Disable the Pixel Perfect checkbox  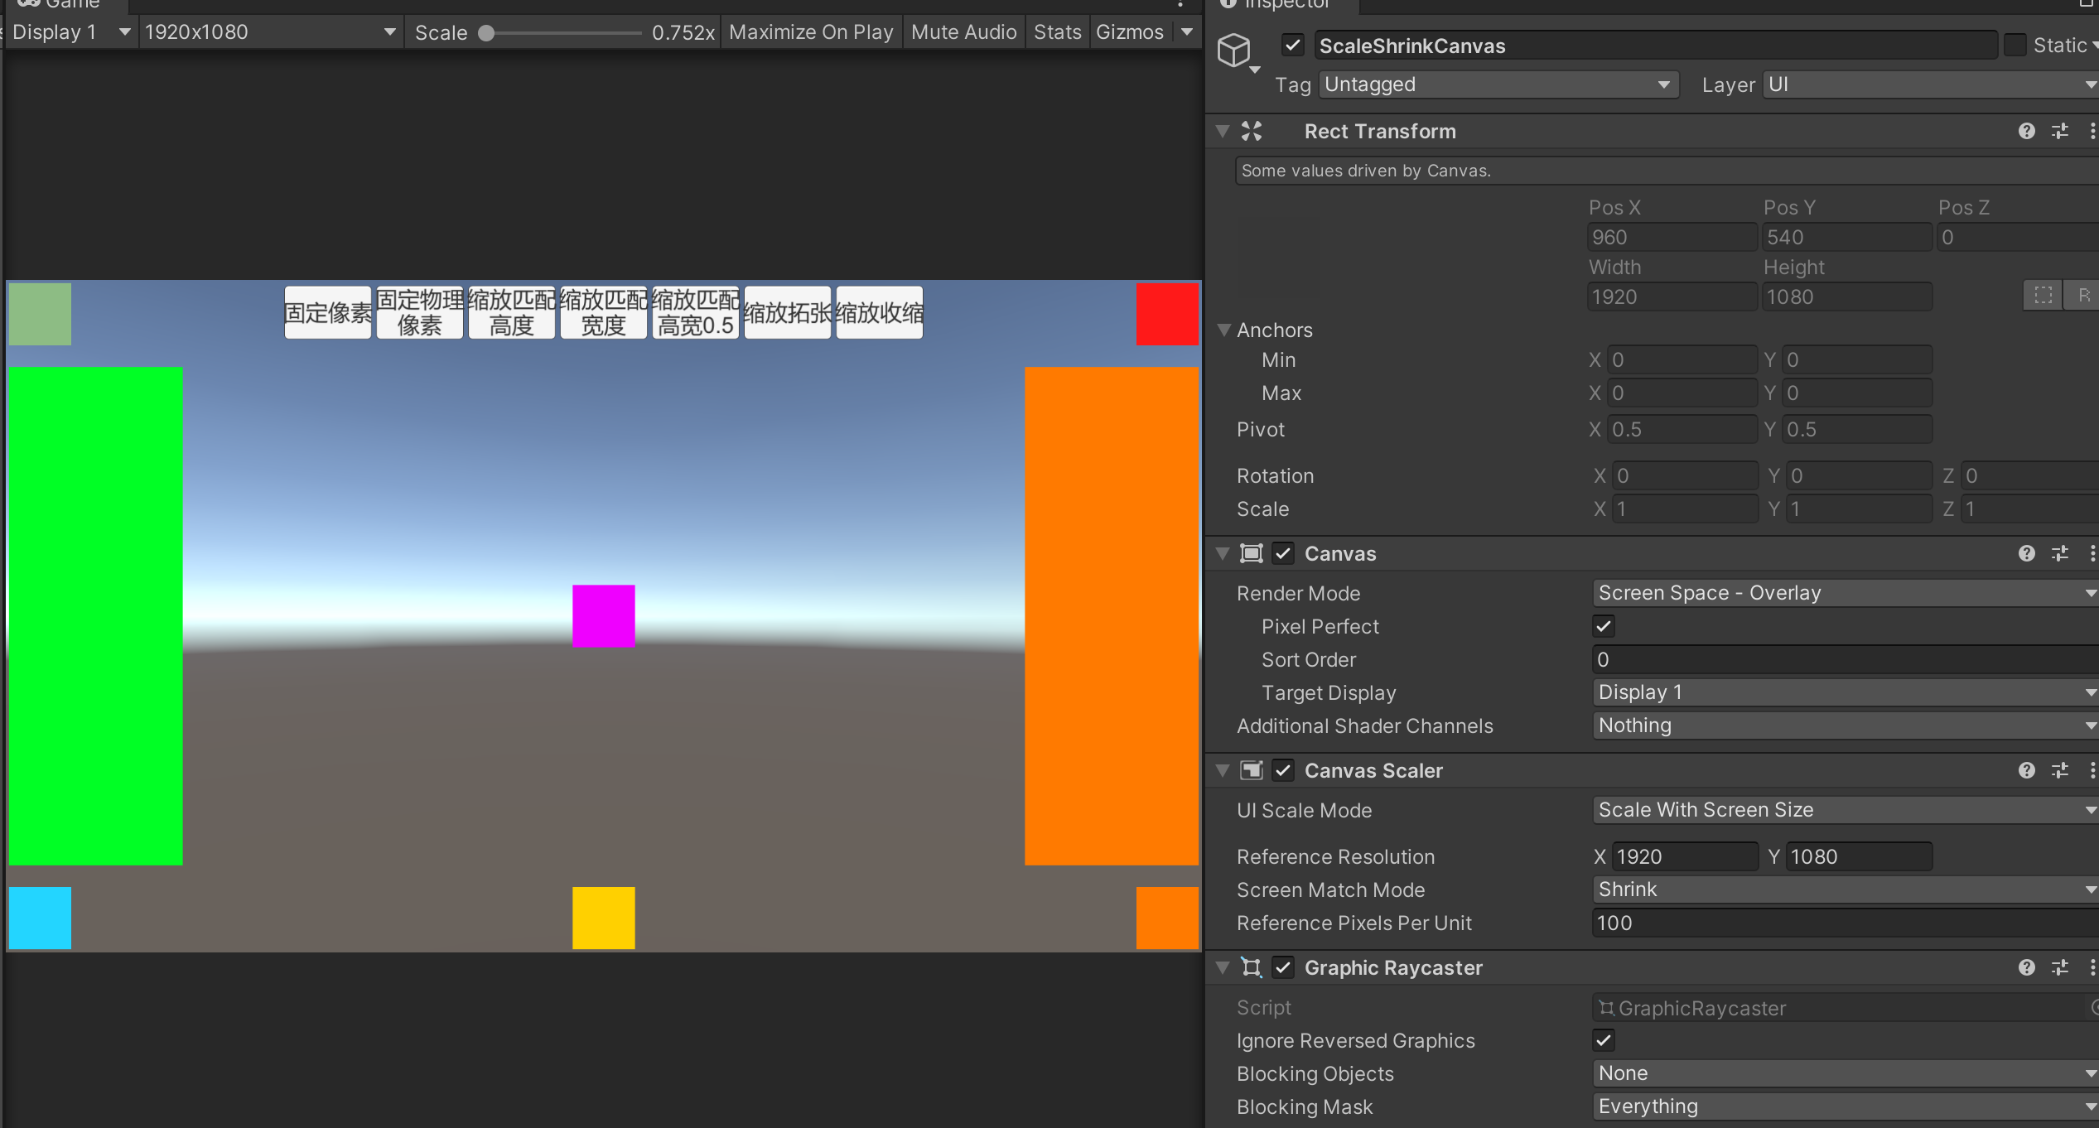pos(1604,626)
